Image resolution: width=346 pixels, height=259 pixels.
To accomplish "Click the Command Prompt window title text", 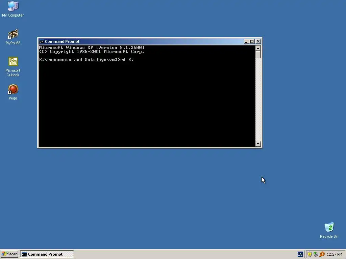I will (62, 41).
